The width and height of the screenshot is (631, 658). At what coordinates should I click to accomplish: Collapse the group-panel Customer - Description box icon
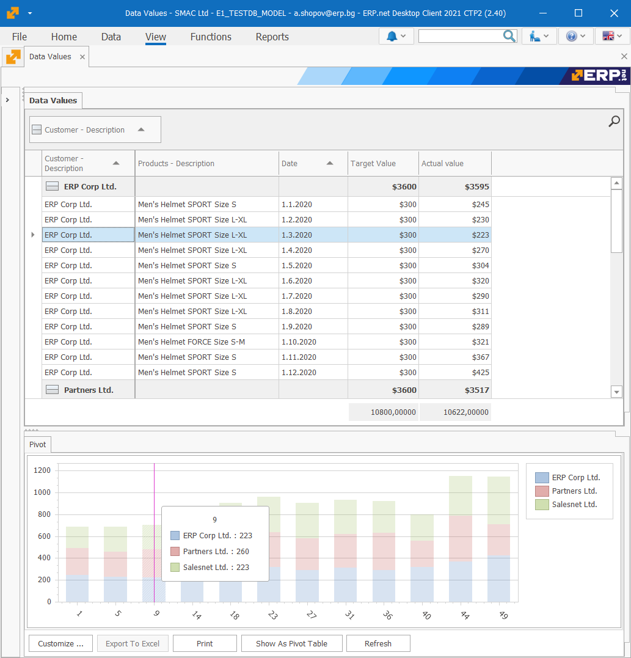click(37, 130)
